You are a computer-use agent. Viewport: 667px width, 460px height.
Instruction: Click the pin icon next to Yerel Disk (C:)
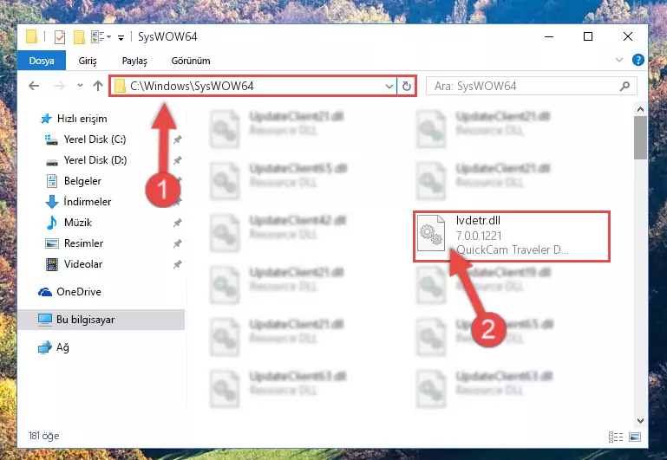178,139
